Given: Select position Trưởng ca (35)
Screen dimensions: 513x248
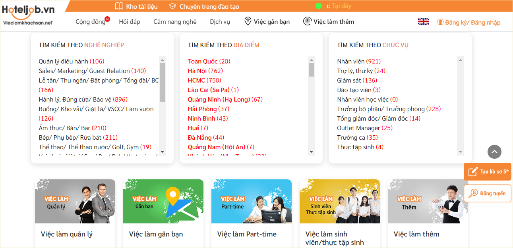Looking at the screenshot, I should pos(357,137).
